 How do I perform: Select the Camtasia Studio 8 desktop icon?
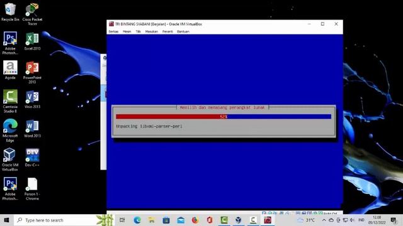[x=10, y=101]
